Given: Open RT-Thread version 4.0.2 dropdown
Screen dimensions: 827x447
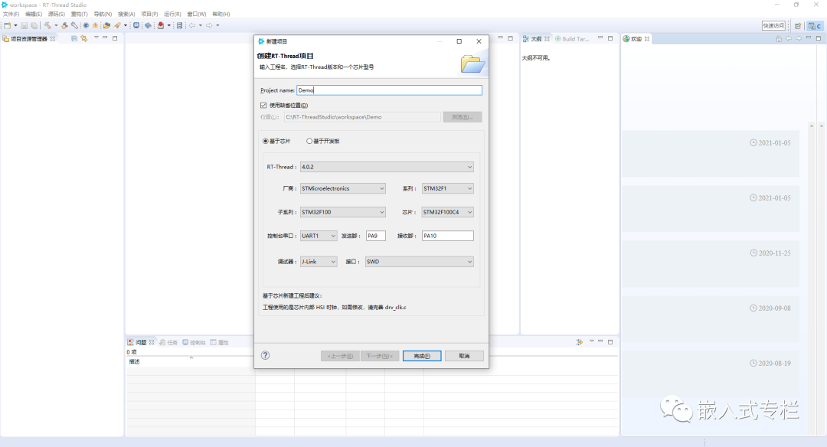Looking at the screenshot, I should click(387, 167).
